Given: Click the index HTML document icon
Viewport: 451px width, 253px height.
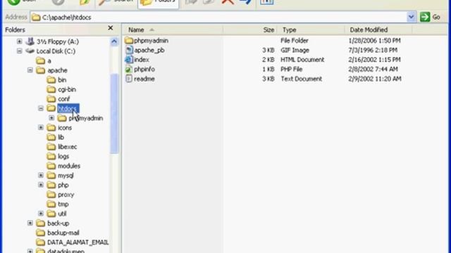Looking at the screenshot, I should pos(129,60).
